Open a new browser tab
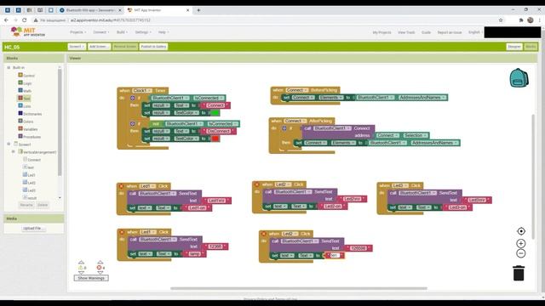Image resolution: width=545 pixels, height=306 pixels. tap(198, 10)
